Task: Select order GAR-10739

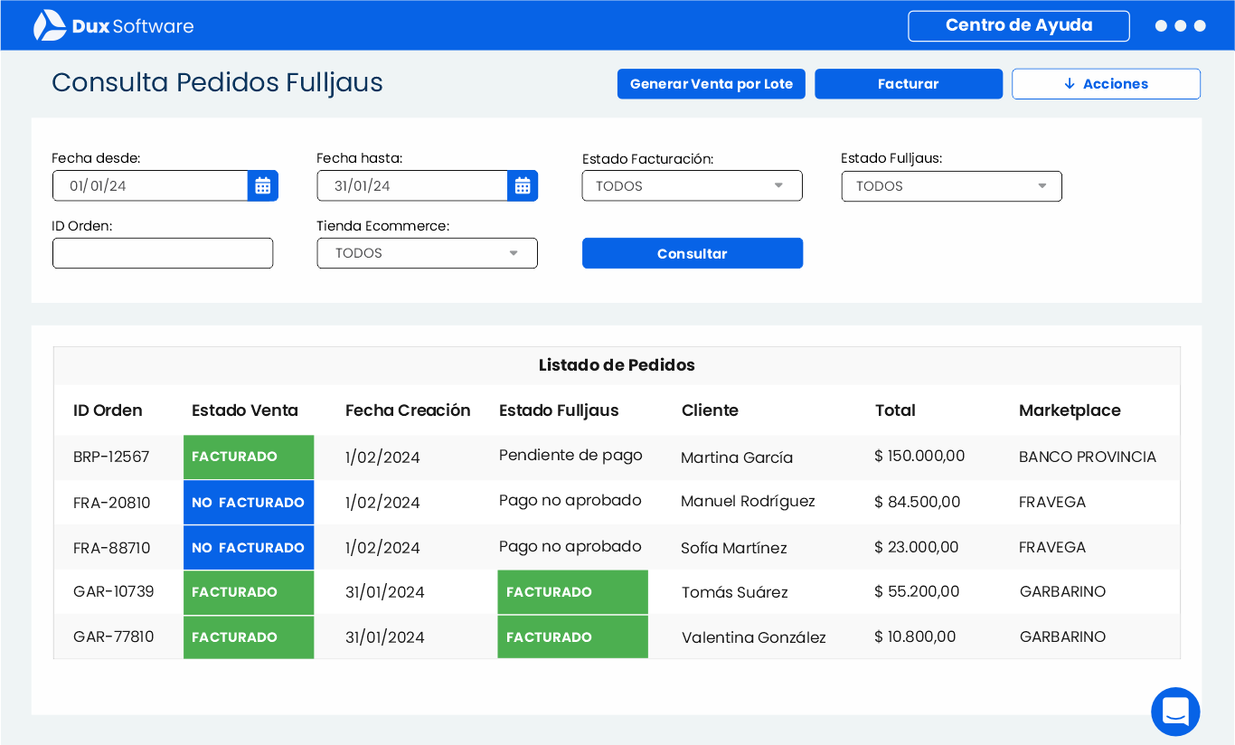Action: pyautogui.click(x=114, y=591)
